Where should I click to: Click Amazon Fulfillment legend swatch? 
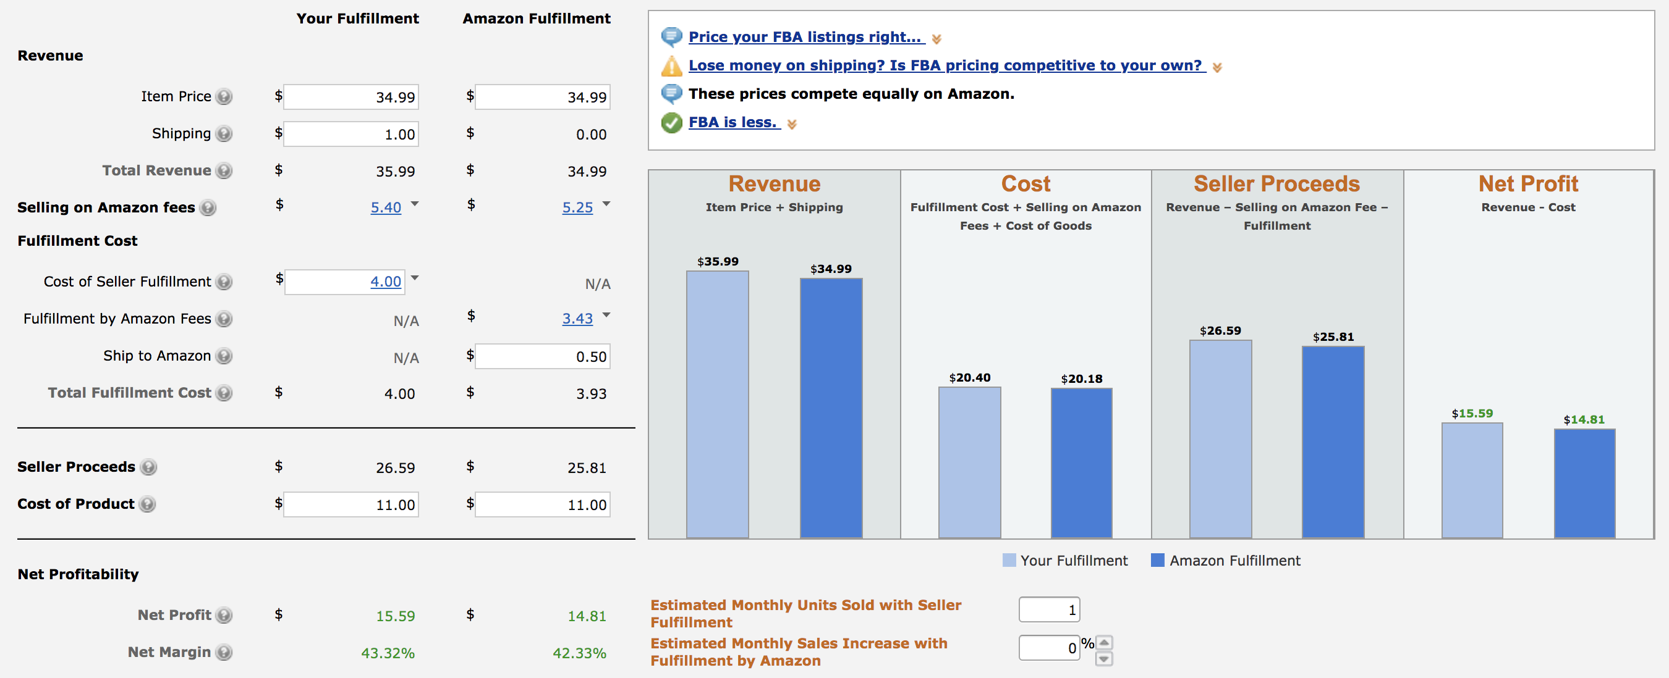(x=1157, y=560)
